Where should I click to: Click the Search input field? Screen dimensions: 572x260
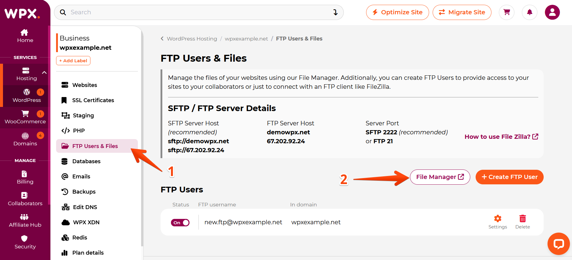pyautogui.click(x=197, y=12)
